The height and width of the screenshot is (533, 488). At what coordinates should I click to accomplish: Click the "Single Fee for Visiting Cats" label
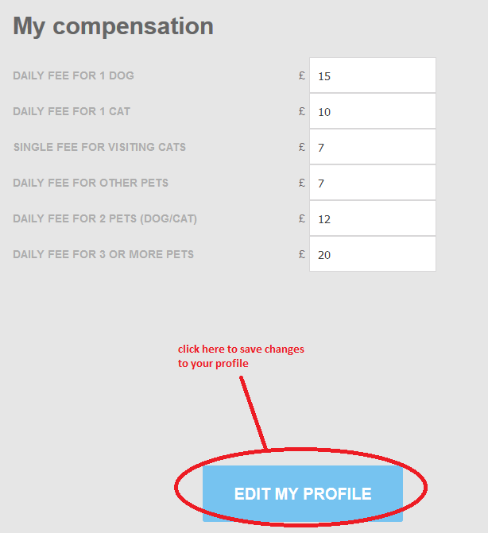(99, 148)
